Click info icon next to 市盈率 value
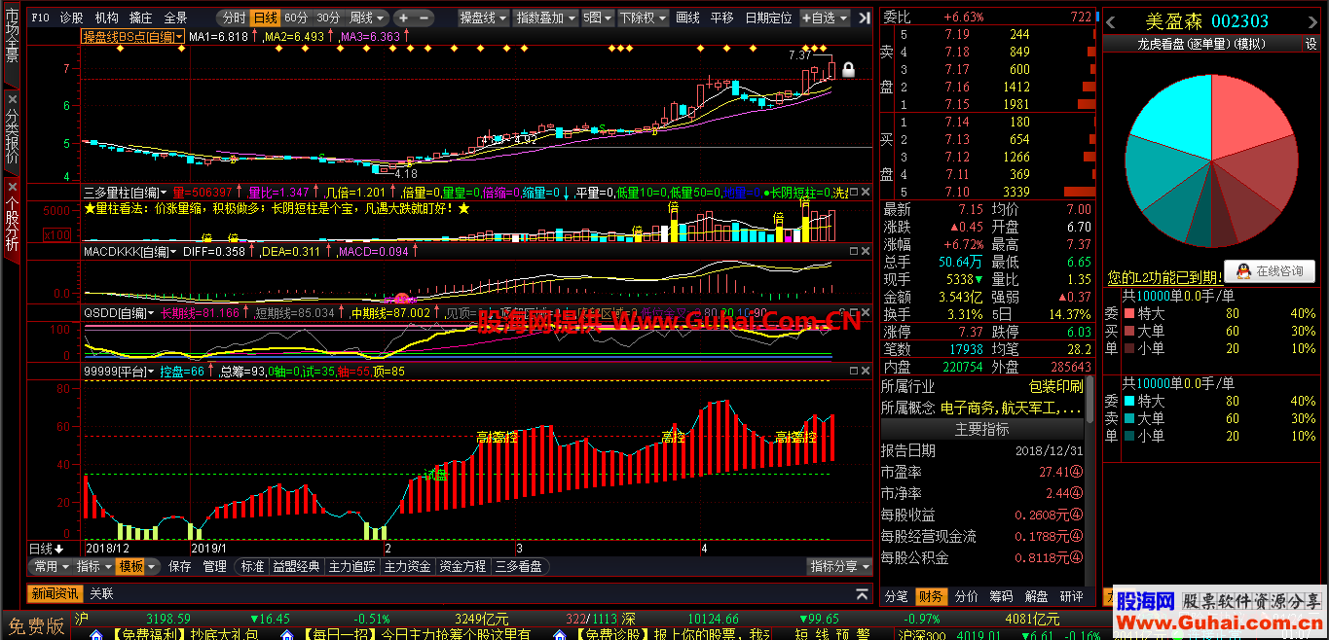The width and height of the screenshot is (1329, 640). (1077, 472)
